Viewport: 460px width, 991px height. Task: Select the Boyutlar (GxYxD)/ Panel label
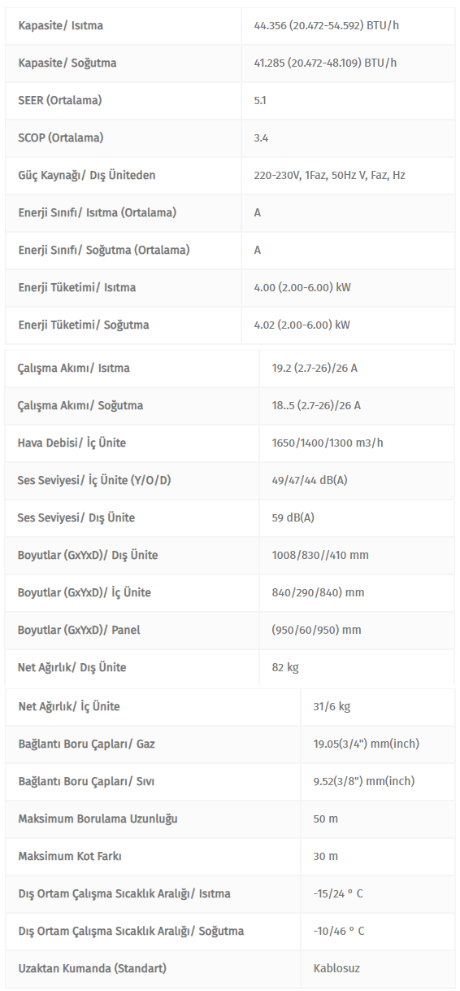(x=73, y=631)
